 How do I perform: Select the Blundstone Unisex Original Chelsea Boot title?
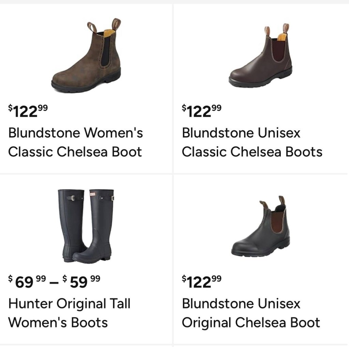click(251, 313)
